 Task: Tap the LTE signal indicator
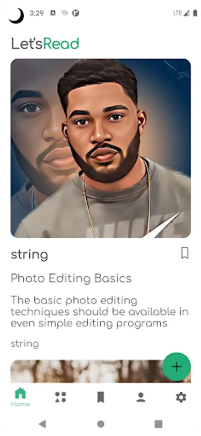(181, 13)
